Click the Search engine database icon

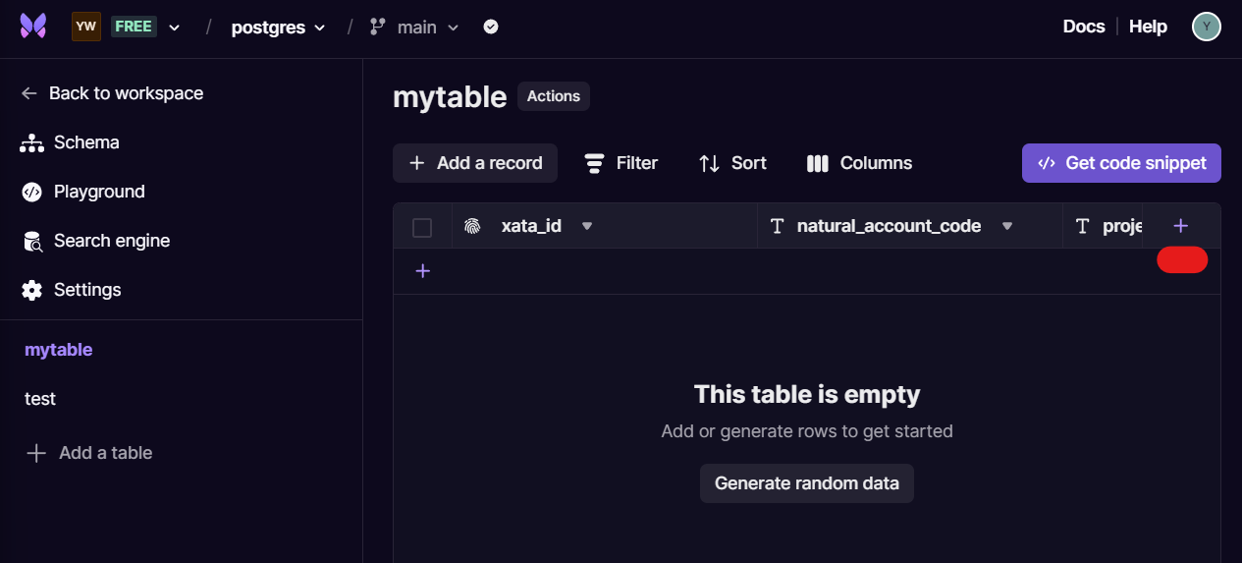[32, 242]
